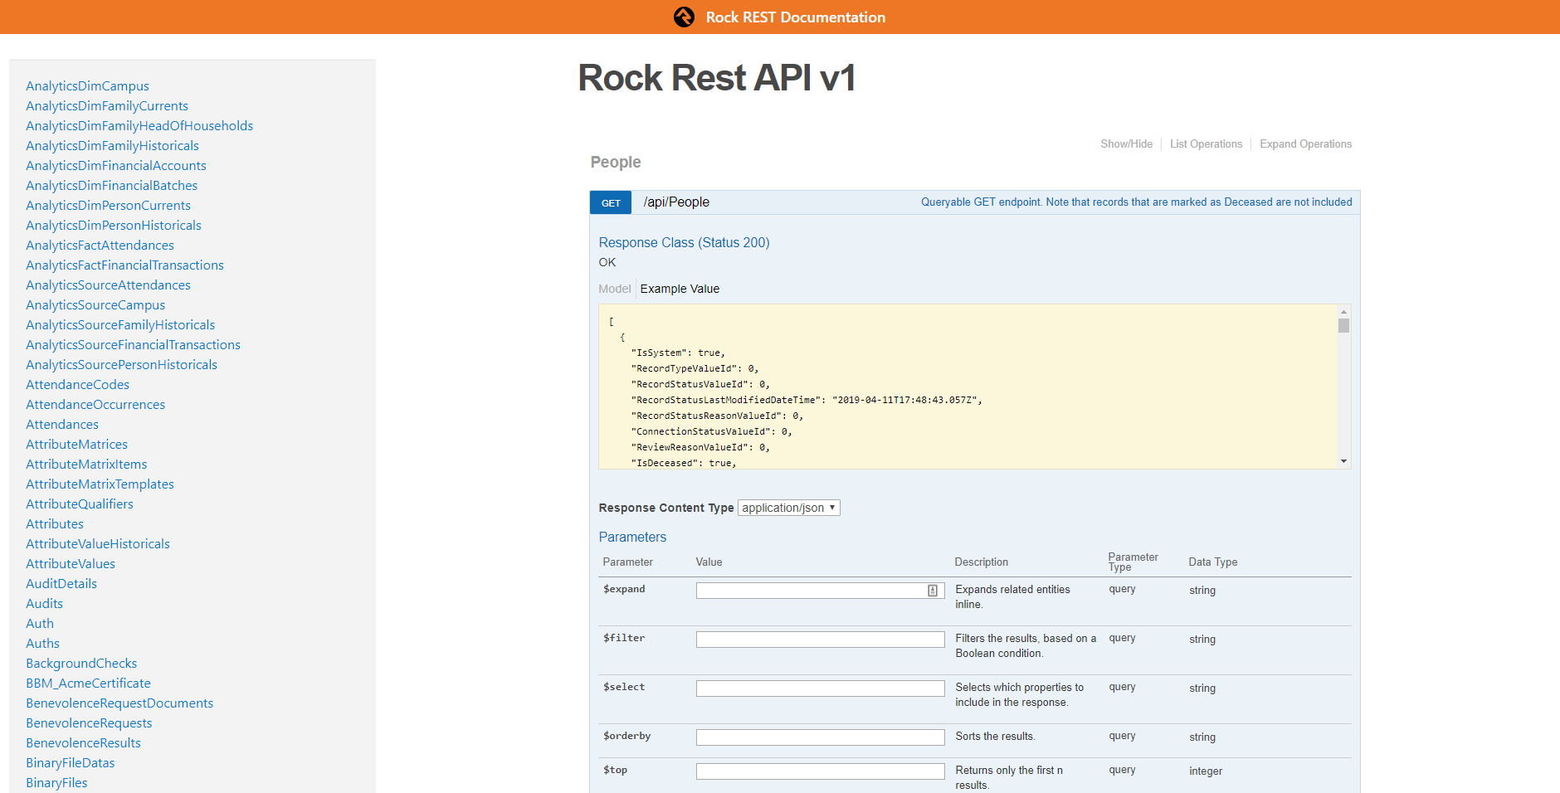The image size is (1560, 793).
Task: Open BenevolenceResults link
Action: tap(83, 742)
